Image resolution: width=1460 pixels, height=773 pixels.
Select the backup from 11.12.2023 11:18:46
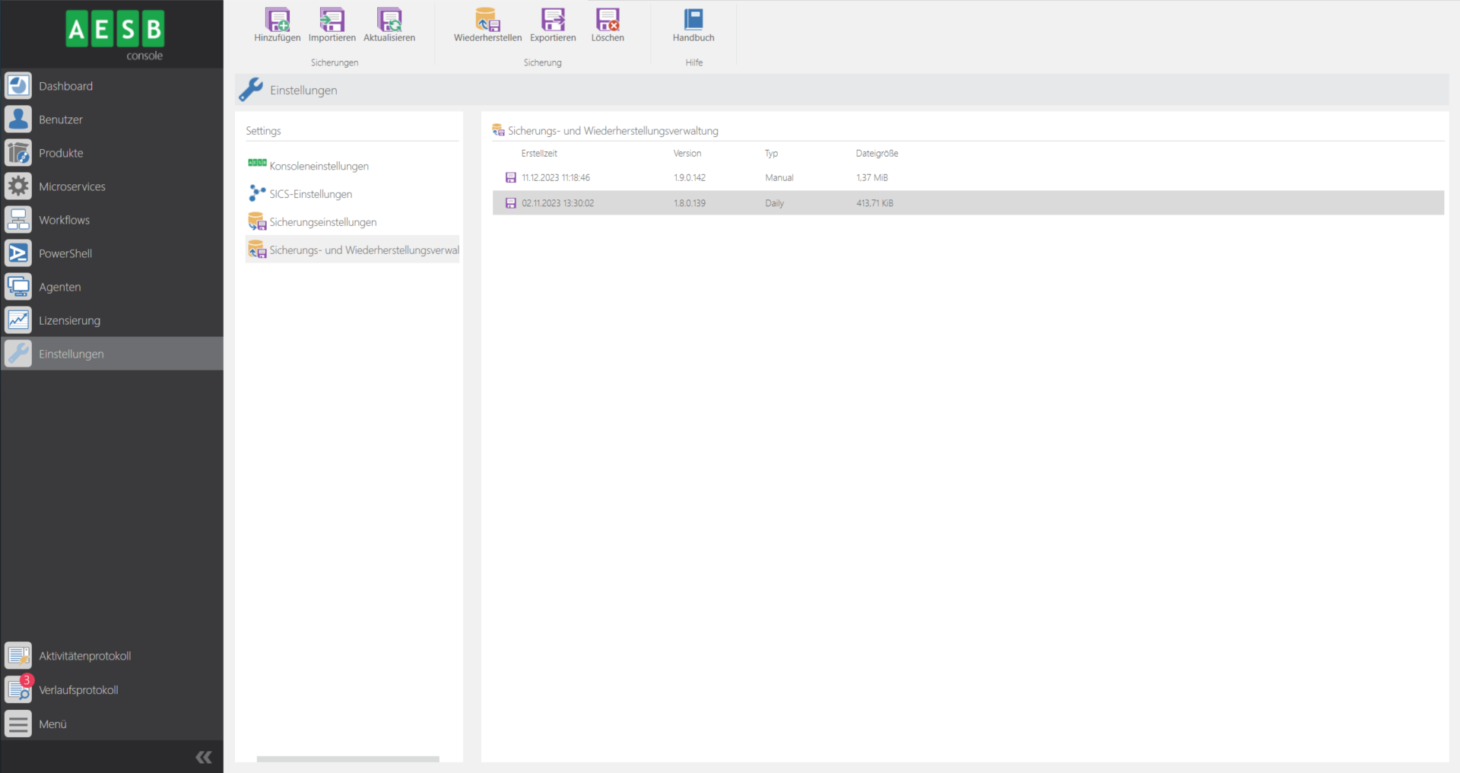point(556,178)
